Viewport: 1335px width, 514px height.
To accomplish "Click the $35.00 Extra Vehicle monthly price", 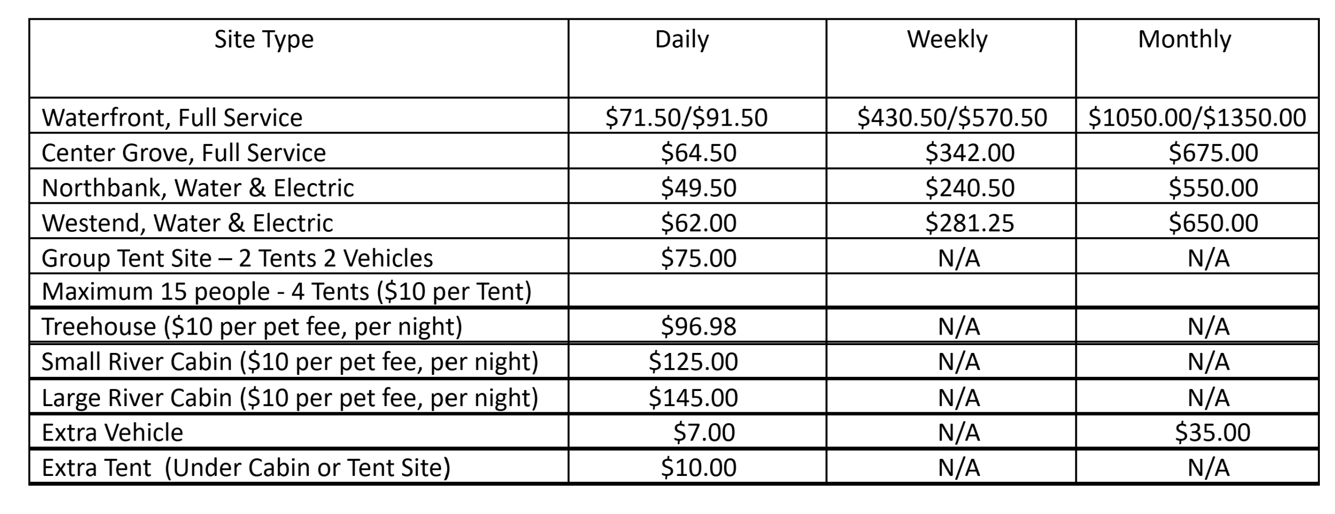I will 1212,433.
